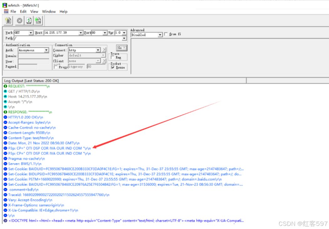Select the 'Accept-Ranges: bytes' log line
329x229 pixels.
tap(29, 122)
